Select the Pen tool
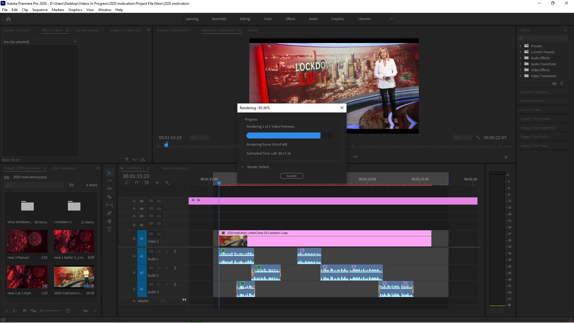 (x=109, y=213)
